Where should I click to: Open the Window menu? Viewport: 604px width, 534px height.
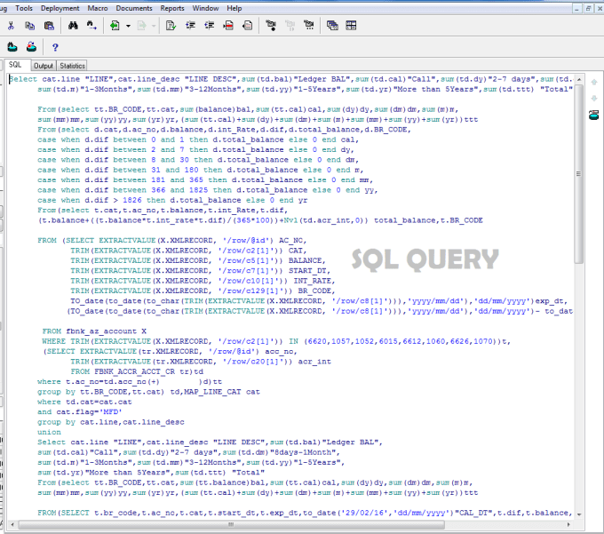[205, 8]
